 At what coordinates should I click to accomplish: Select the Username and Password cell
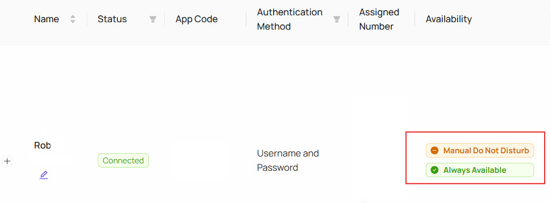(288, 161)
